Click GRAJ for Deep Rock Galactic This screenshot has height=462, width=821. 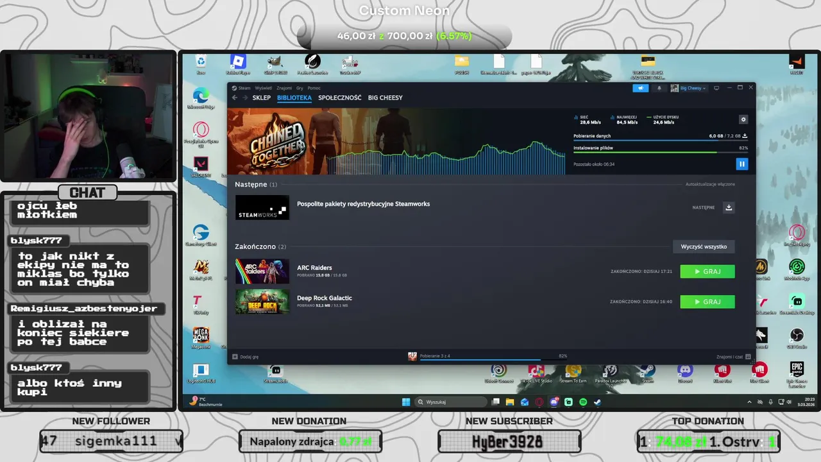tap(707, 302)
